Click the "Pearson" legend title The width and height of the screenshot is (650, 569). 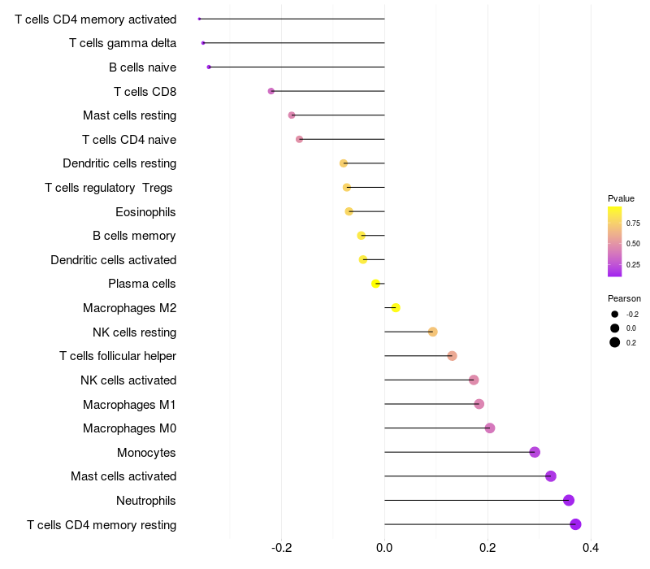coord(624,298)
